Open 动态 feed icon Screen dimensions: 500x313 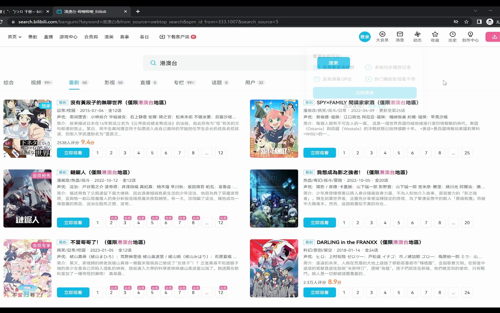click(x=417, y=37)
